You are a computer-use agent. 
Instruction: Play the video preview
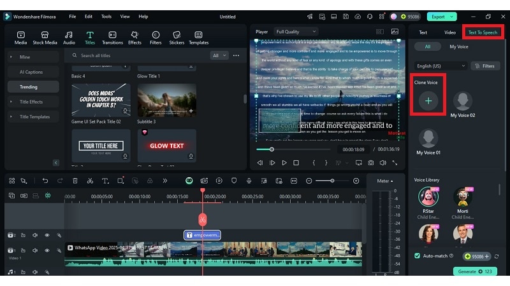(284, 163)
